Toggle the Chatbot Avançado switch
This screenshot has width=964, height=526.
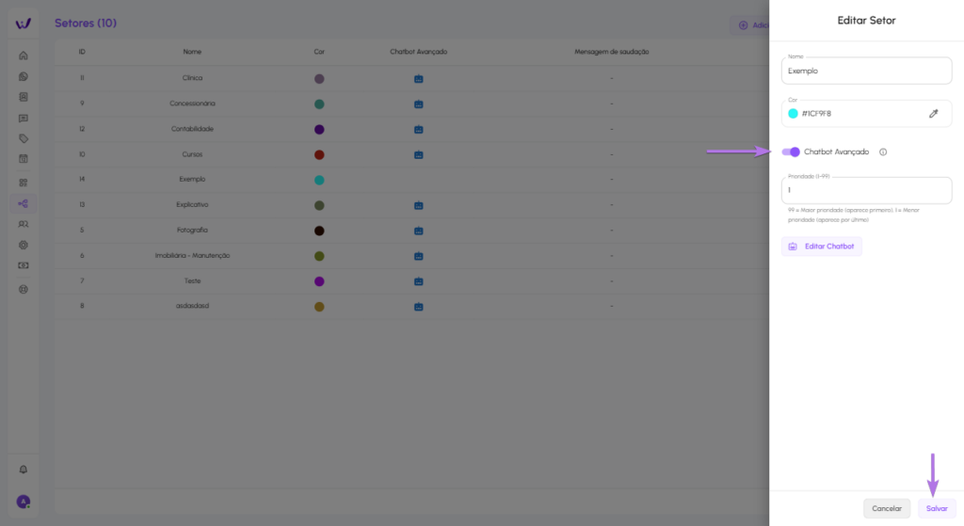791,151
